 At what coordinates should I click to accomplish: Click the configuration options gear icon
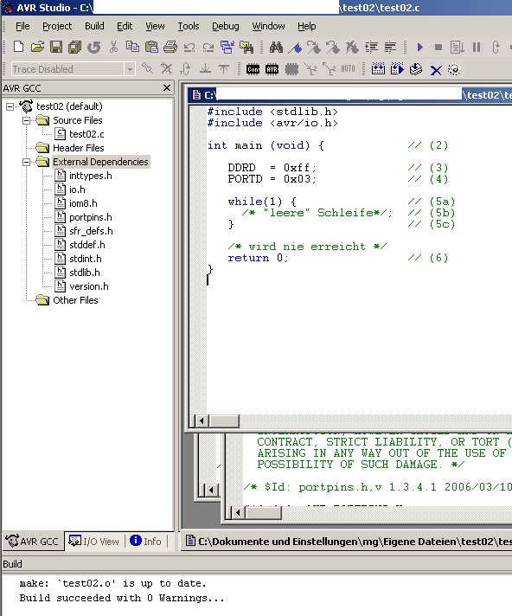point(454,69)
